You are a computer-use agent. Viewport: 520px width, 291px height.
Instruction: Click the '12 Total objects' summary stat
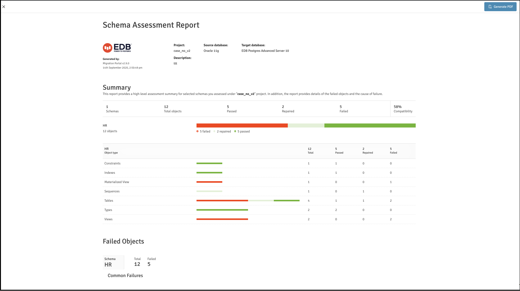tap(173, 109)
